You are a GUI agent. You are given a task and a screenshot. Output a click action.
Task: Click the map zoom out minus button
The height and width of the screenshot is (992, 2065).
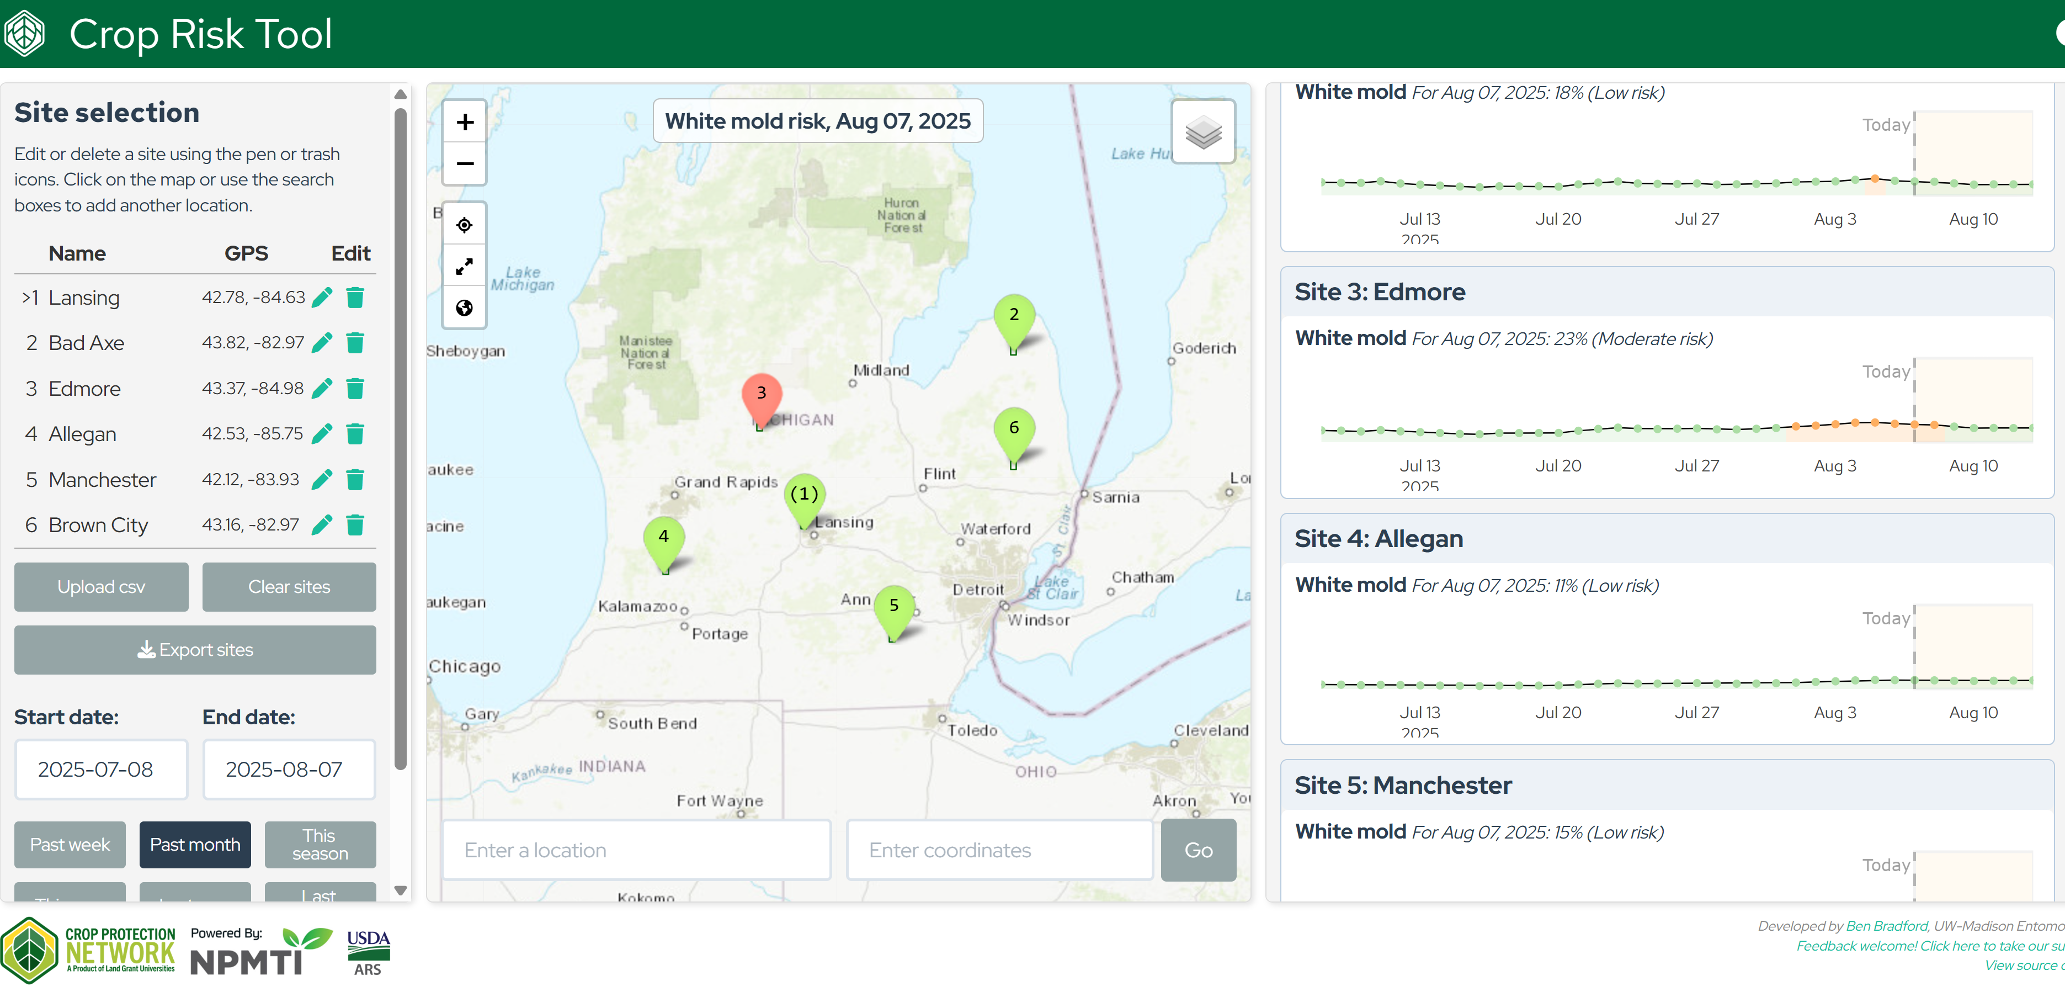pyautogui.click(x=464, y=163)
